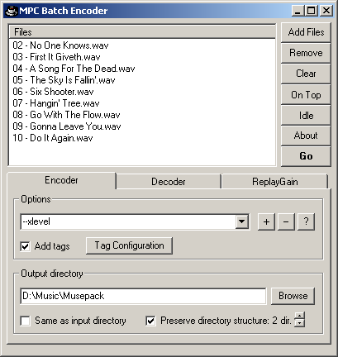The image size is (338, 357).
Task: Select 08 - Go With The Flow.wav
Action: pyautogui.click(x=66, y=115)
